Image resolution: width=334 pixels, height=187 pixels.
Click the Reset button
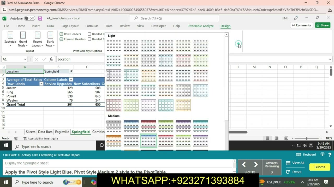point(294,172)
